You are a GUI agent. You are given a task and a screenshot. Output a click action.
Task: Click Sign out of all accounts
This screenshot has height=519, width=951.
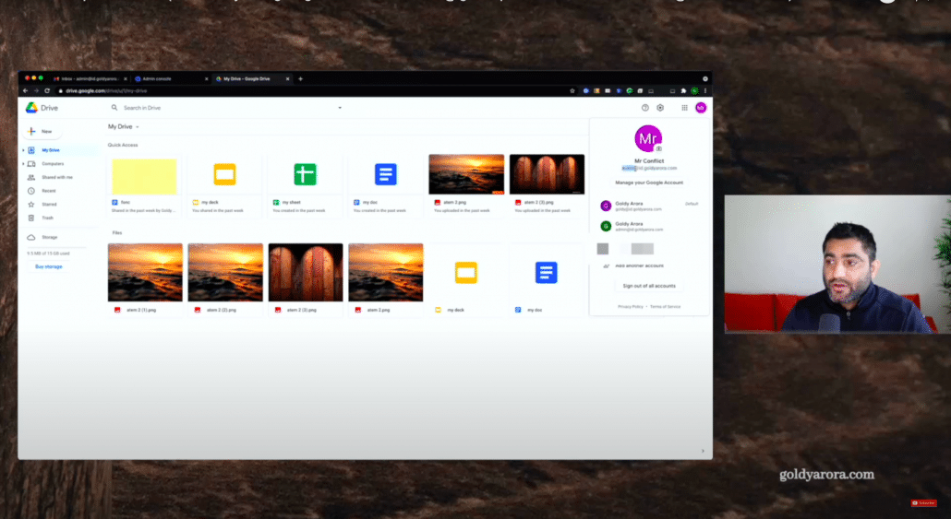click(649, 286)
